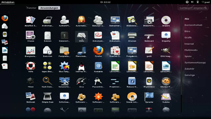Open Datensicherung backup application
Image resolution: width=211 pixels, height=119 pixels.
click(65, 36)
